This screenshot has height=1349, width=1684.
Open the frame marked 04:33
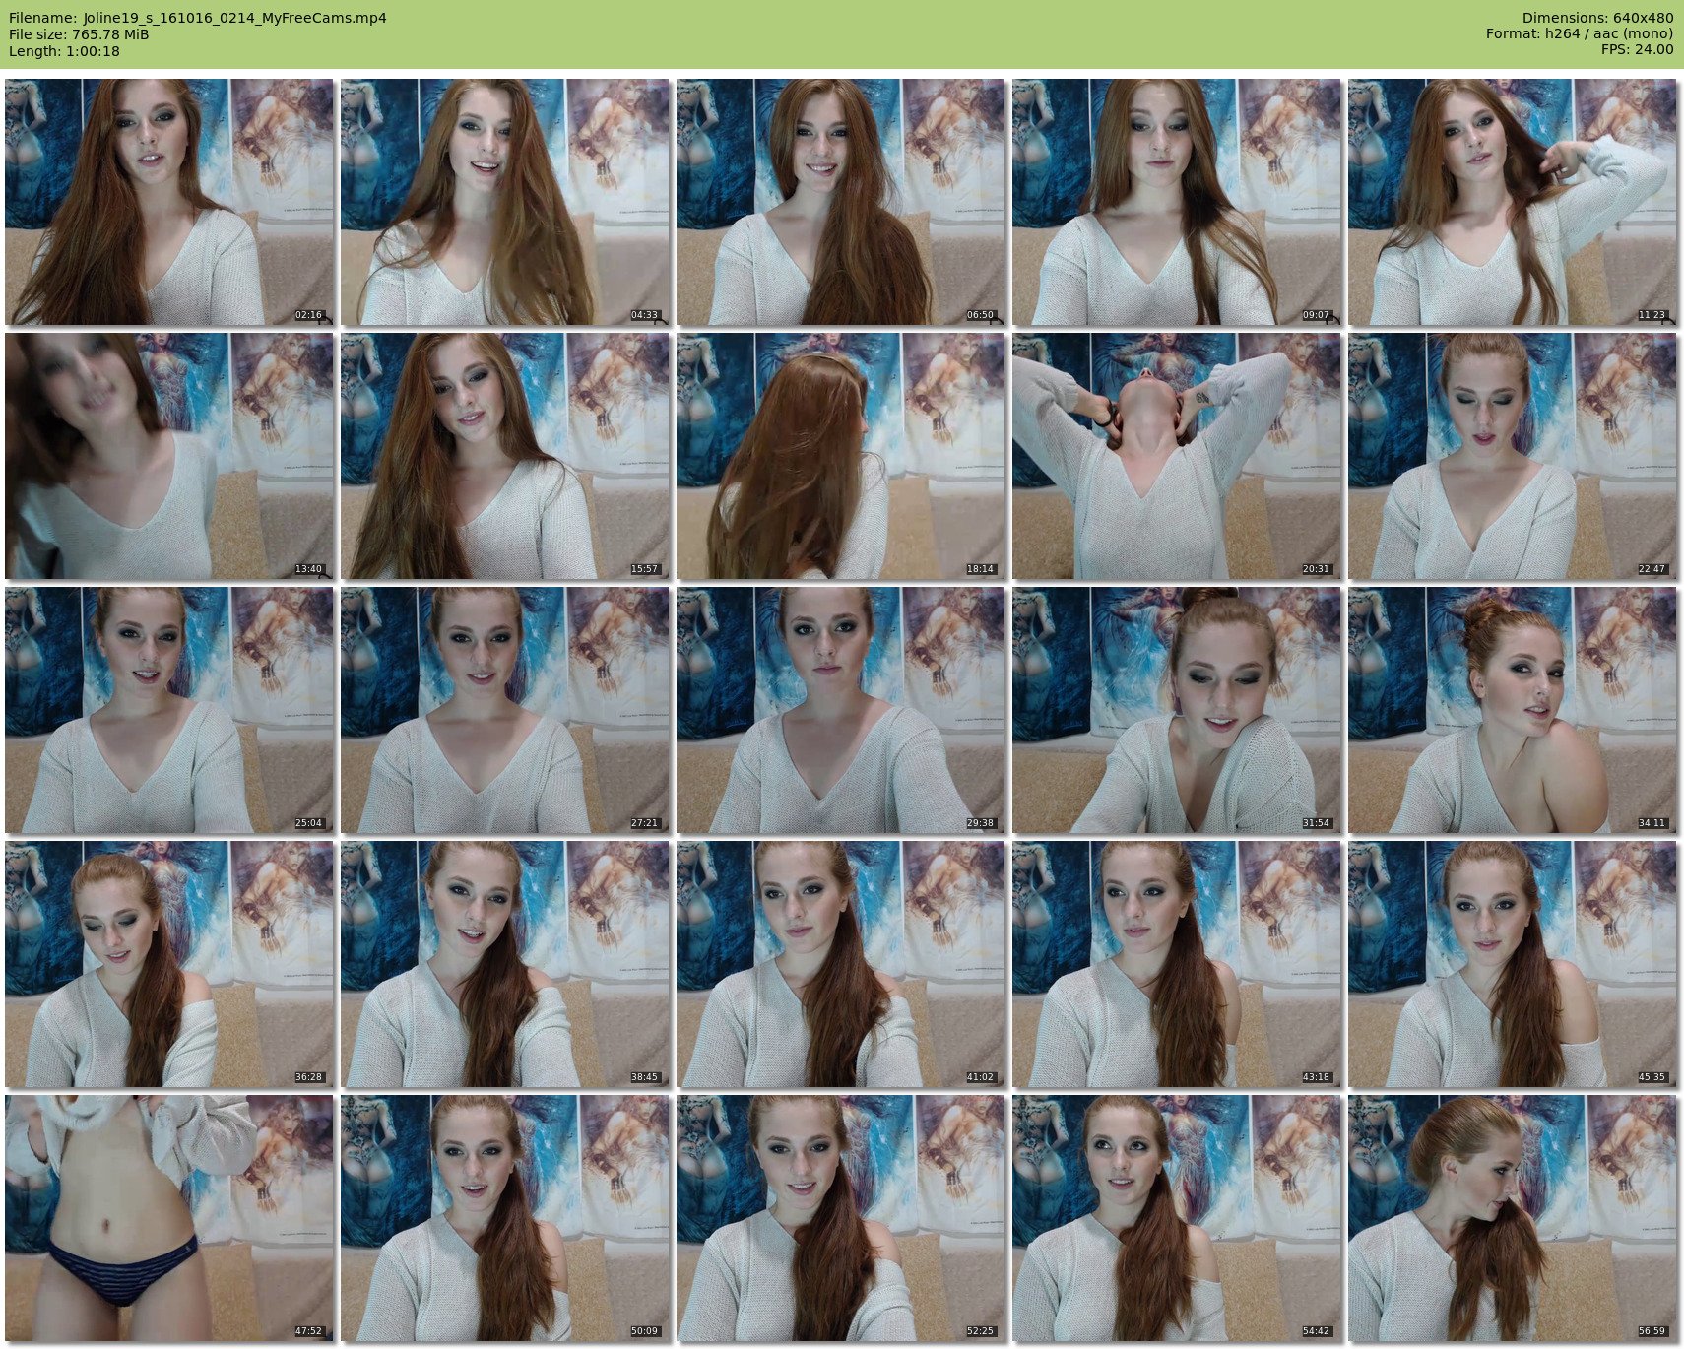tap(504, 202)
